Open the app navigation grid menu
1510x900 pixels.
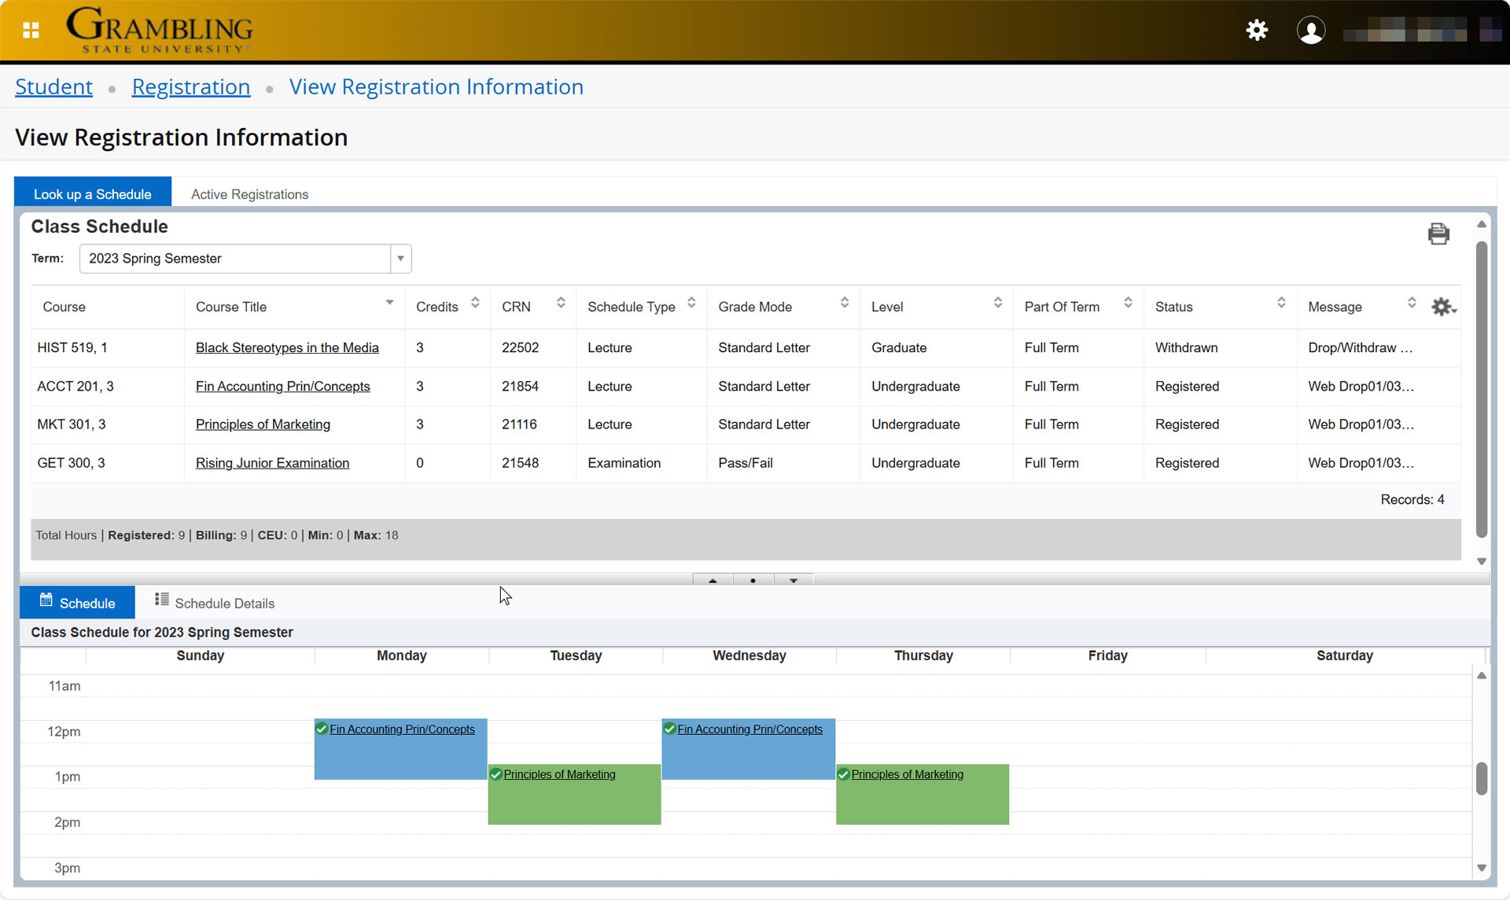(x=31, y=30)
